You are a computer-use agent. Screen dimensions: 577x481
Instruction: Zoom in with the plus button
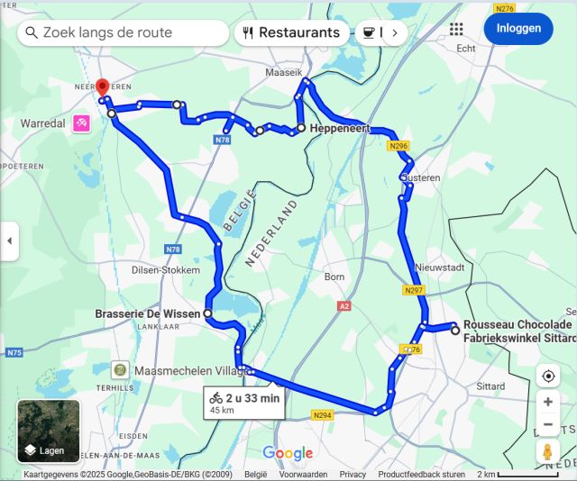(x=548, y=402)
